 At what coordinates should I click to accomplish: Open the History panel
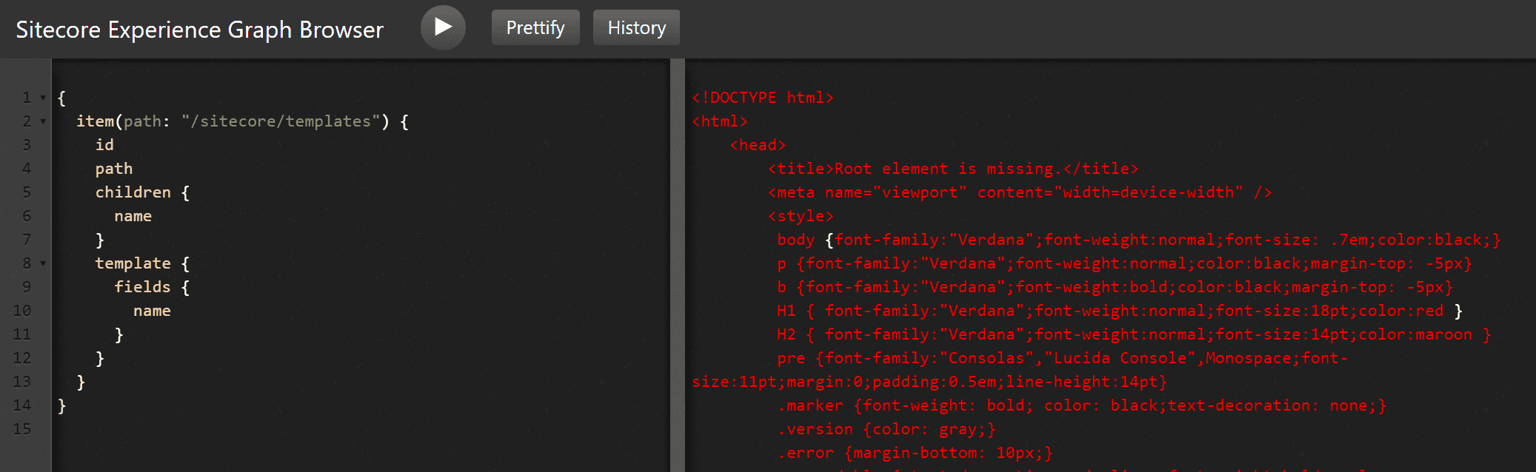tap(636, 27)
